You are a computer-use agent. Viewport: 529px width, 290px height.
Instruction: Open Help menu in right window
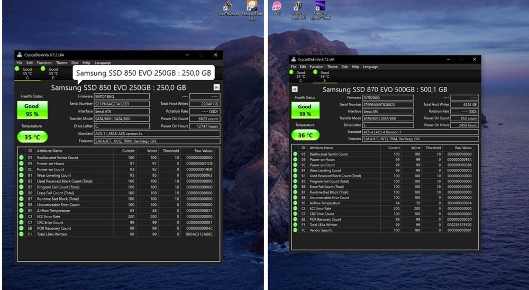click(x=355, y=67)
